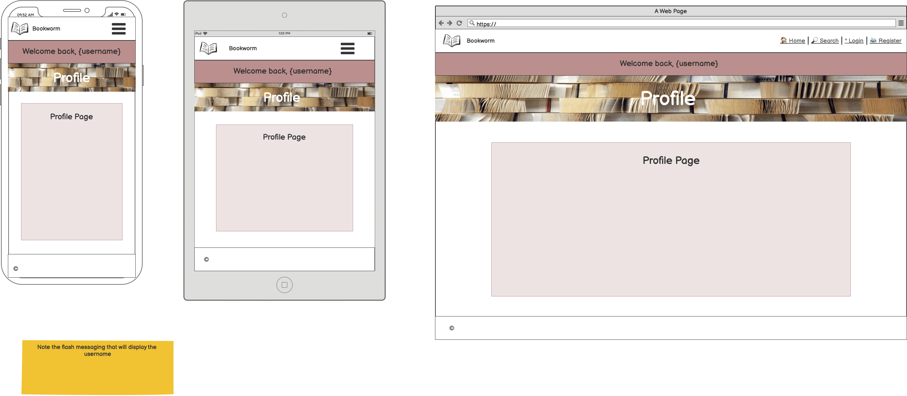Click browser back arrow button
This screenshot has width=907, height=396.
[441, 23]
